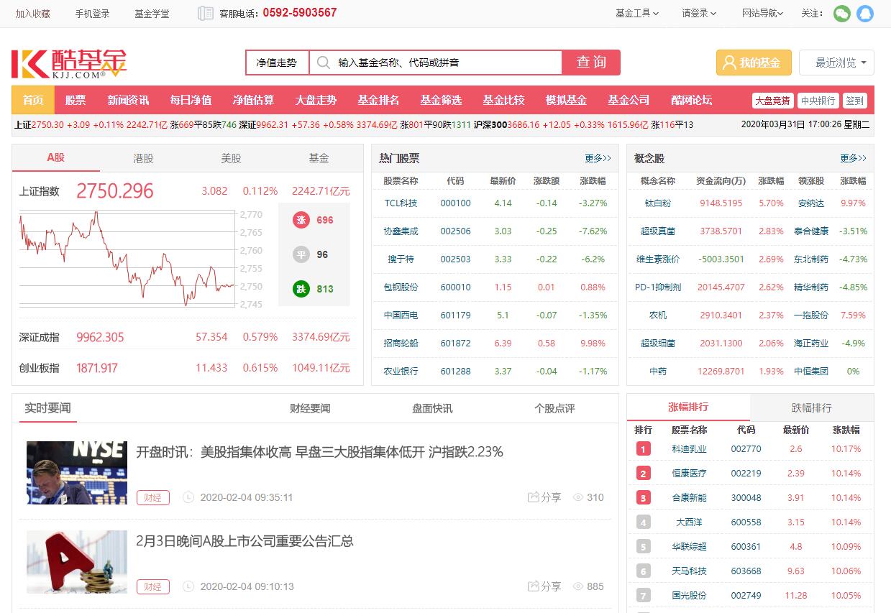Open the 钛白粉 concept link
Image resolution: width=891 pixels, height=613 pixels.
(658, 203)
